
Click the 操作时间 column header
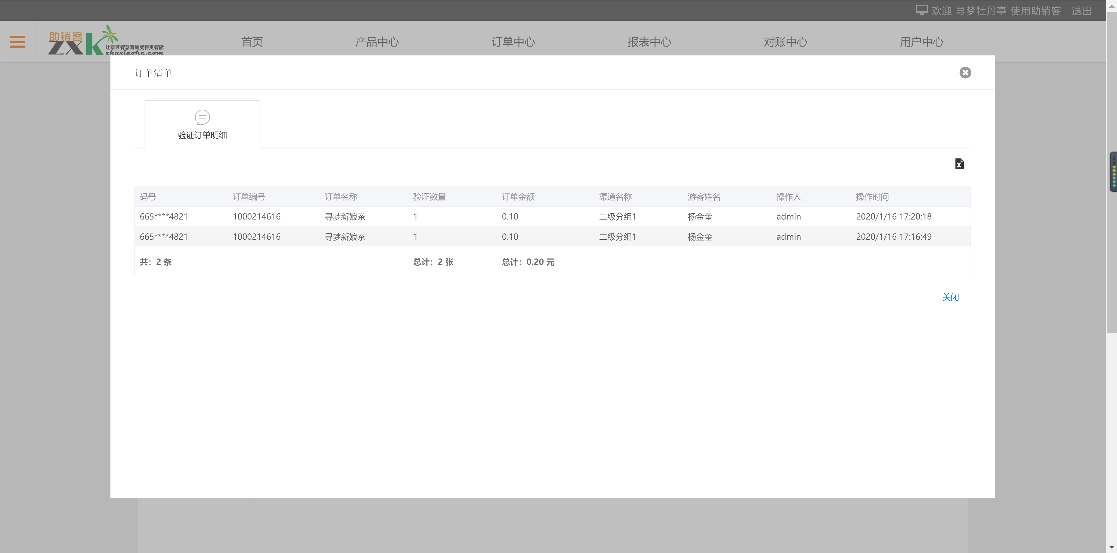[x=872, y=197]
